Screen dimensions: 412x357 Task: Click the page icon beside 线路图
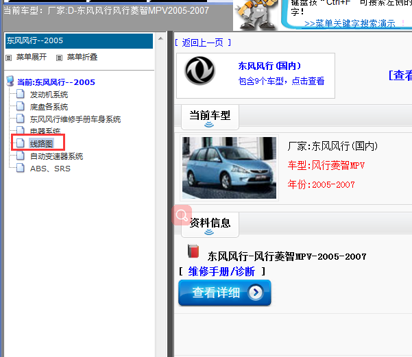point(21,143)
